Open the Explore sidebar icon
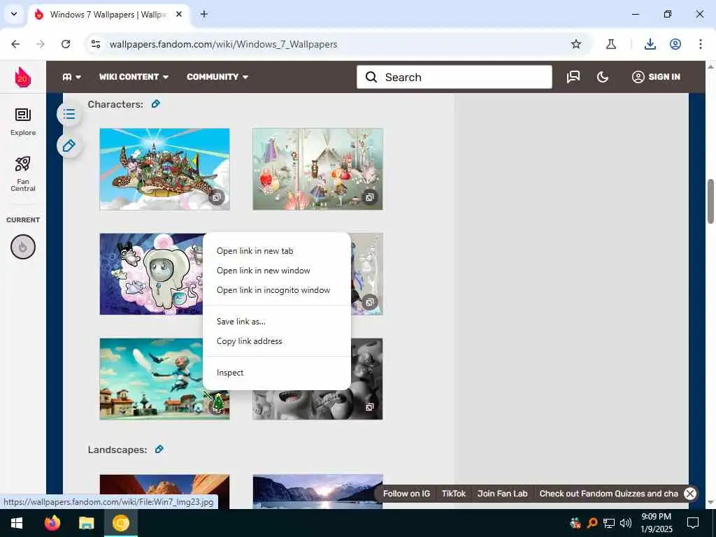This screenshot has width=716, height=537. point(23,122)
